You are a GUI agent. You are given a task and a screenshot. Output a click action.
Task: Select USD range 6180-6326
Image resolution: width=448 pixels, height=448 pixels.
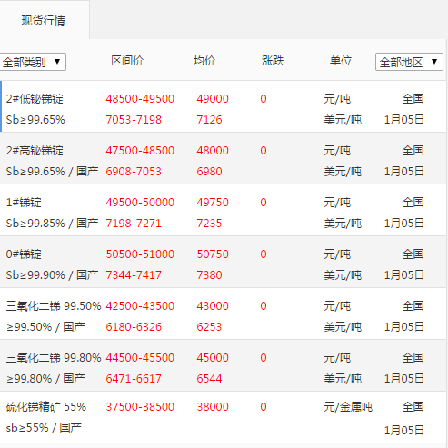point(134,327)
